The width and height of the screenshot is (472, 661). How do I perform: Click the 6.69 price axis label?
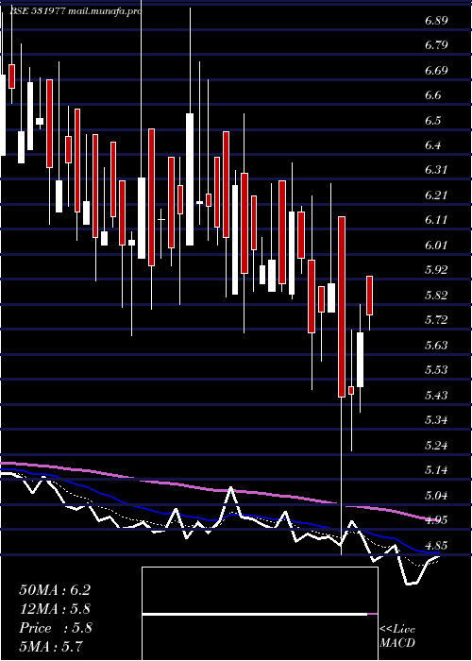[436, 71]
